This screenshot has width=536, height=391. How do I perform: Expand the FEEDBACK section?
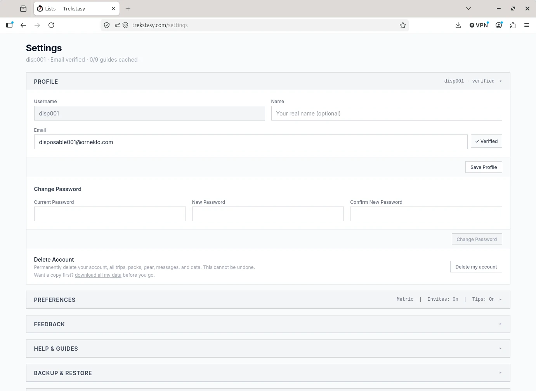click(268, 324)
